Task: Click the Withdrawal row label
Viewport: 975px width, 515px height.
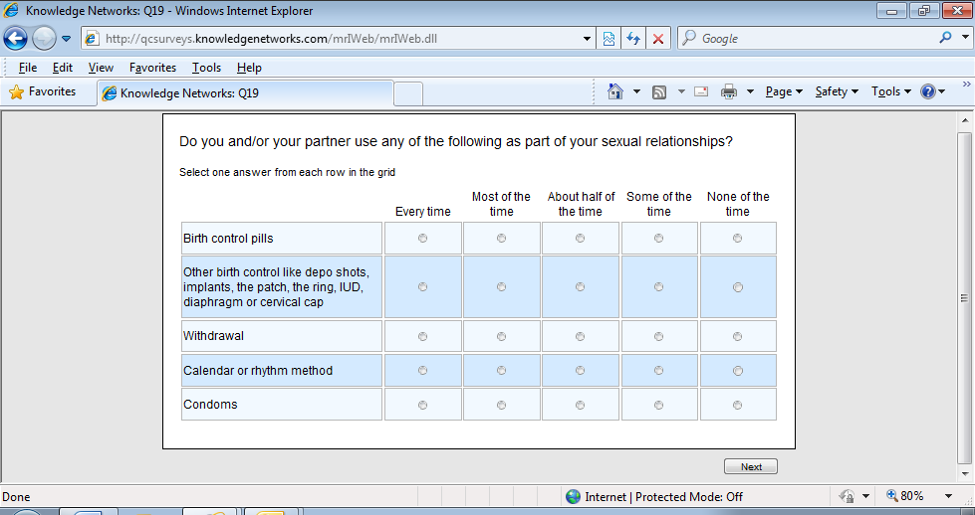Action: pyautogui.click(x=213, y=336)
